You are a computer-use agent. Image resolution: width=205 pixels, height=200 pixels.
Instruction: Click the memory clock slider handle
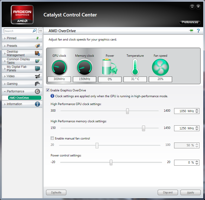pos(143,128)
